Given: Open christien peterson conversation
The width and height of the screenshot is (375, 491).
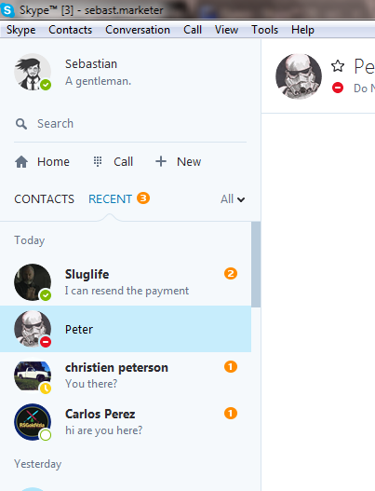Looking at the screenshot, I should (x=126, y=375).
